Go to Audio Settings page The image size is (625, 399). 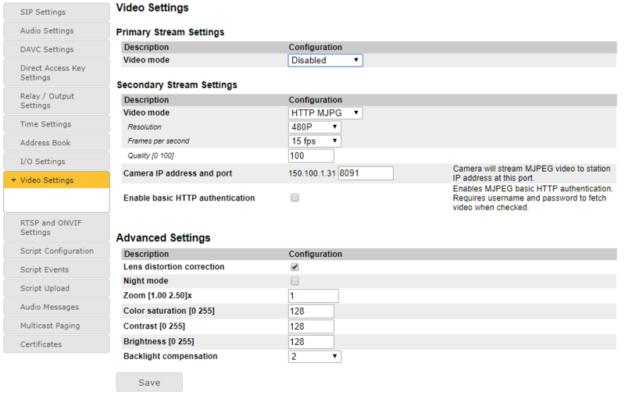(56, 30)
